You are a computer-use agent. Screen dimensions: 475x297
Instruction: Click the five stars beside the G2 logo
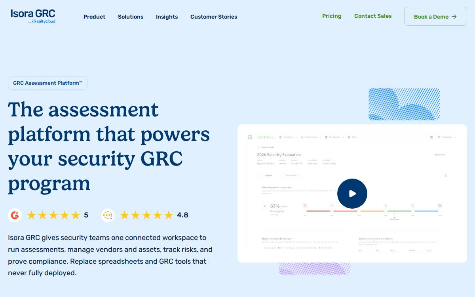tap(53, 215)
